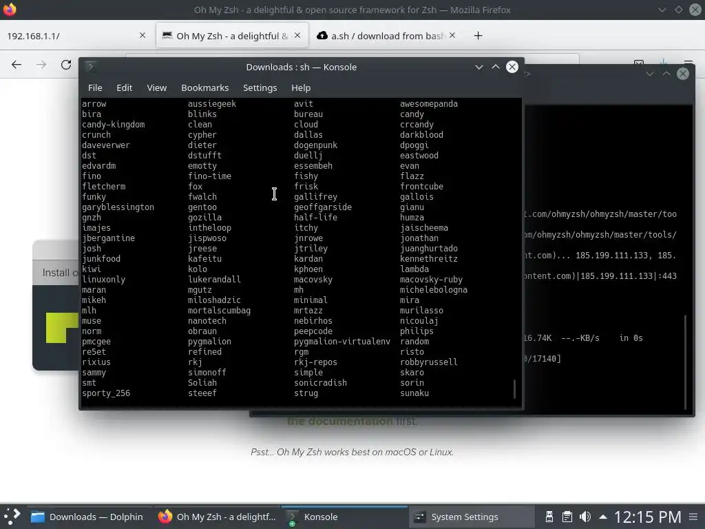Click 'agnoster'-style 'arrow' theme entry
This screenshot has width=705, height=529.
coord(94,104)
